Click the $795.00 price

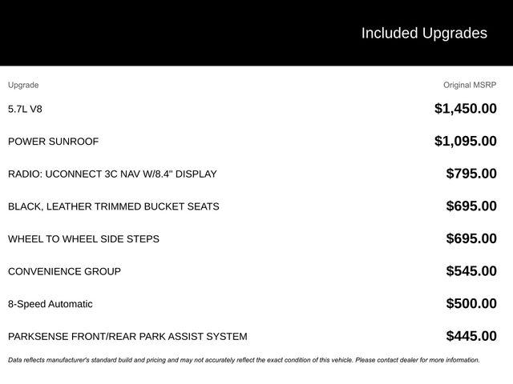point(471,174)
